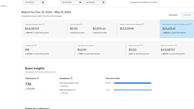This screenshot has height=109, width=194.
Task: Select the partially visible Metrics sidebar item
Action: coord(3,6)
